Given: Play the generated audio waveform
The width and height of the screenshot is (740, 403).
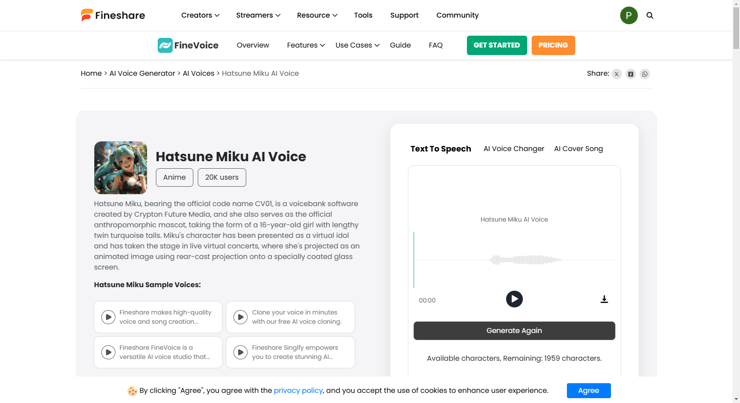Looking at the screenshot, I should [514, 299].
